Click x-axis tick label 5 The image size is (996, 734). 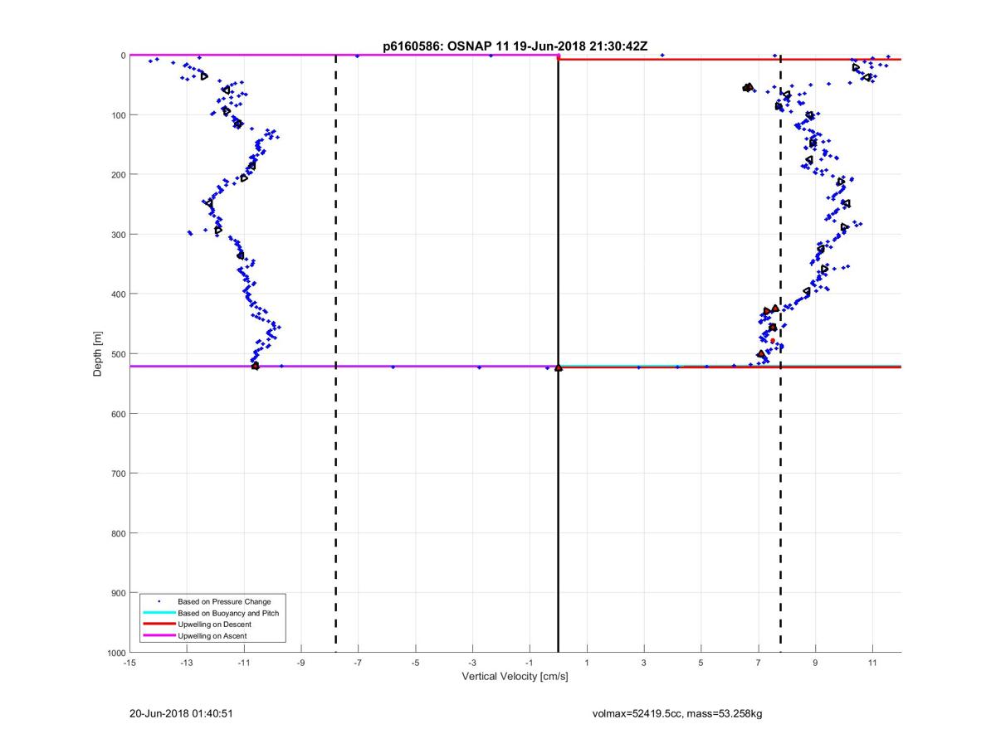701,664
